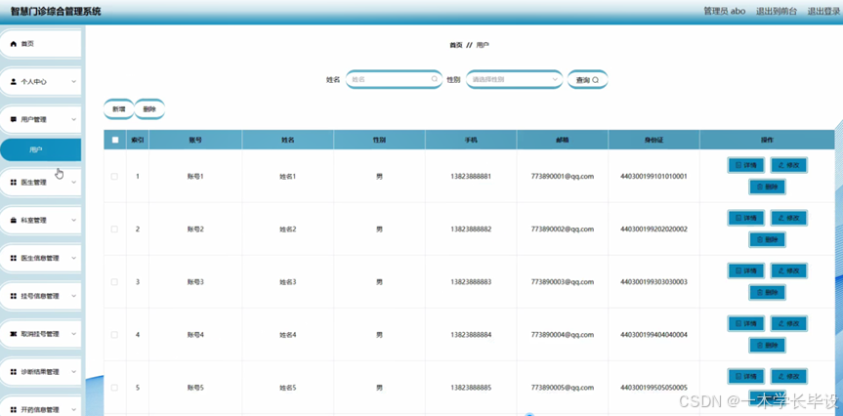Viewport: 843px width, 416px height.
Task: Click the magnifier icon inside the 姓名 field
Action: [435, 79]
